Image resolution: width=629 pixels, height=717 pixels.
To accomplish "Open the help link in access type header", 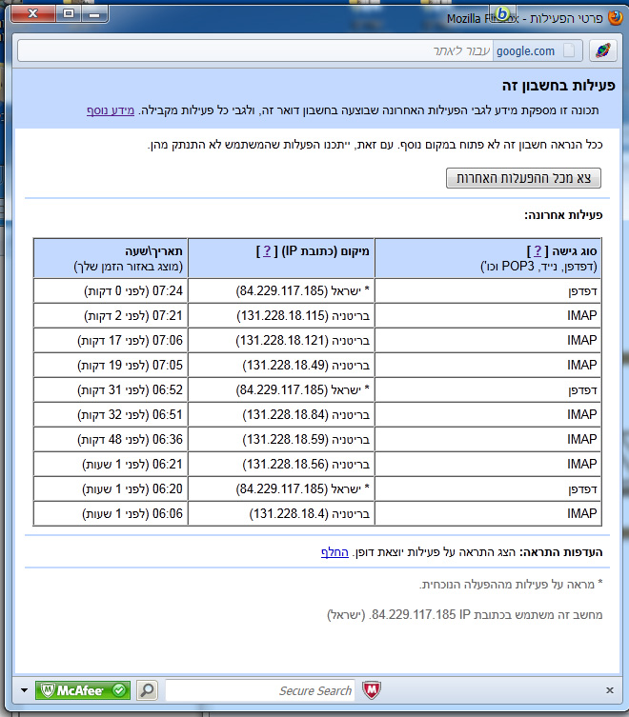I will 538,251.
